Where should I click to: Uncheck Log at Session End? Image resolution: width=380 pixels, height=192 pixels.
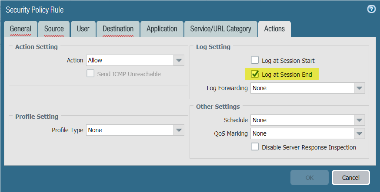click(x=255, y=75)
